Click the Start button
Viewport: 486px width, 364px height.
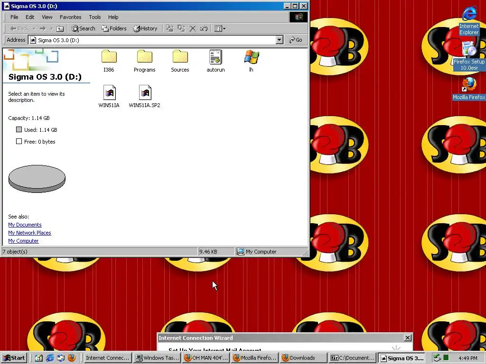[x=14, y=358]
